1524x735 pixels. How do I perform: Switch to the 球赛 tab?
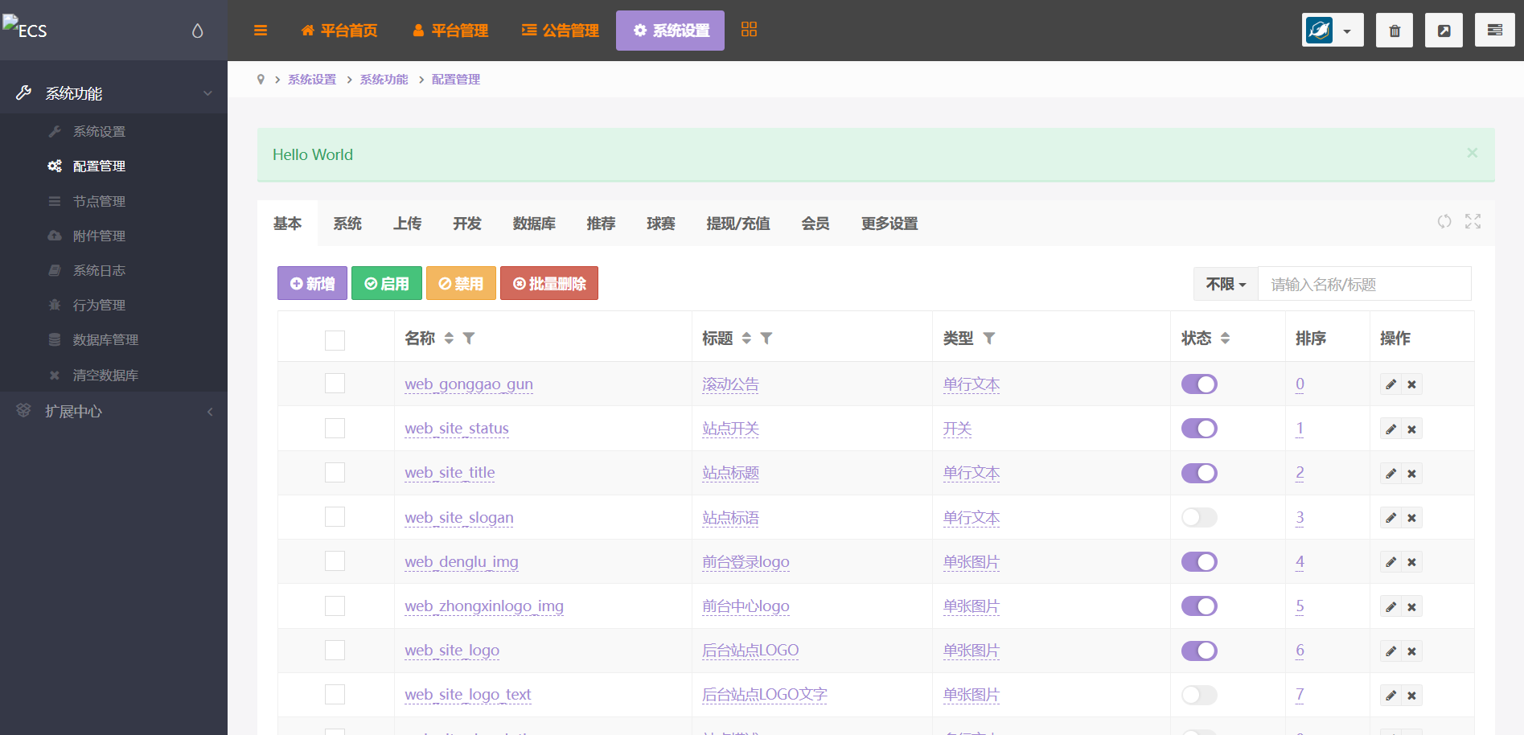pos(661,224)
